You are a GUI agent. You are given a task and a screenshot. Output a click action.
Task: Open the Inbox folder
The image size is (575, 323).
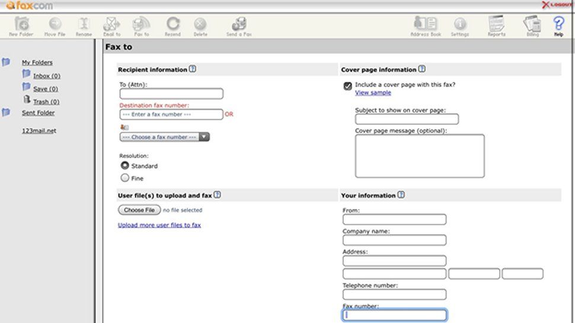coord(46,76)
